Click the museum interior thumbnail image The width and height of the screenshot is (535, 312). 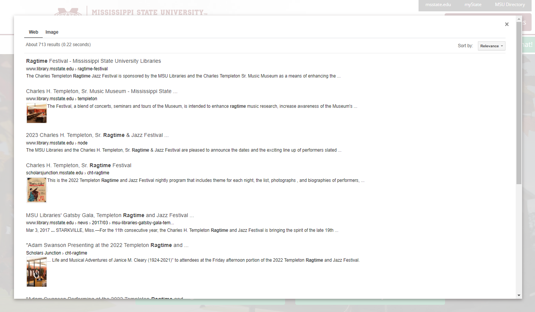click(37, 113)
